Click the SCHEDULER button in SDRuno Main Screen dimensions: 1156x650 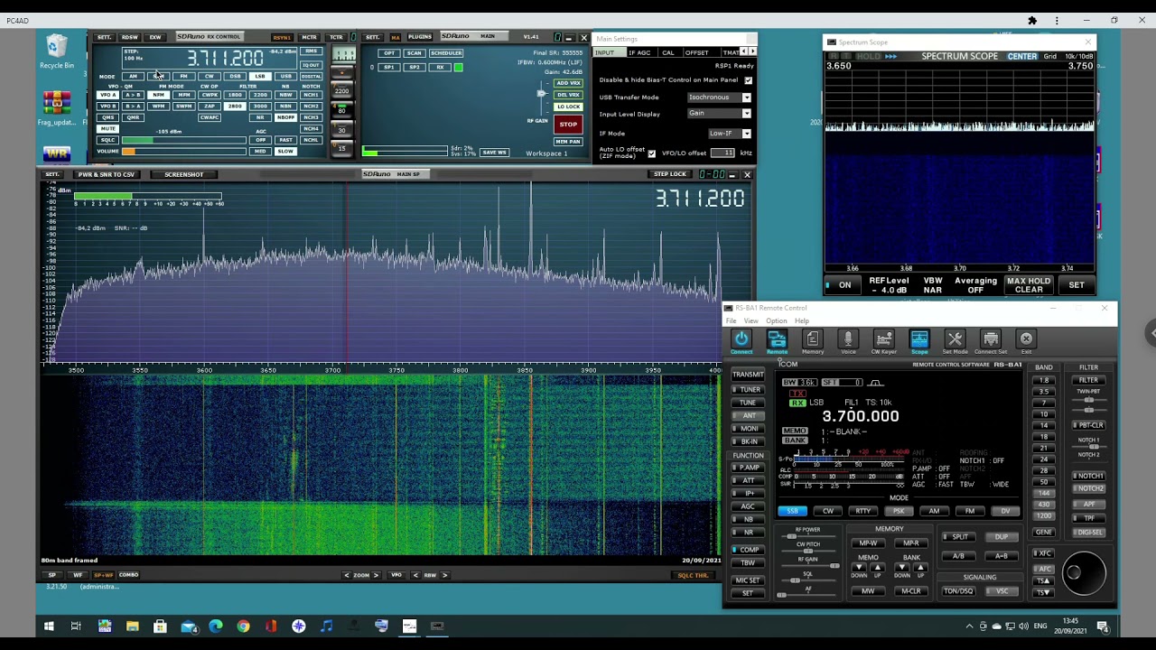pos(446,53)
